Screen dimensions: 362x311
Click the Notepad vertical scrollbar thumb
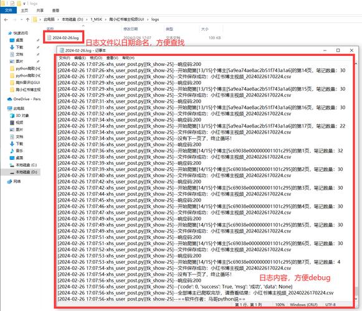[356, 291]
